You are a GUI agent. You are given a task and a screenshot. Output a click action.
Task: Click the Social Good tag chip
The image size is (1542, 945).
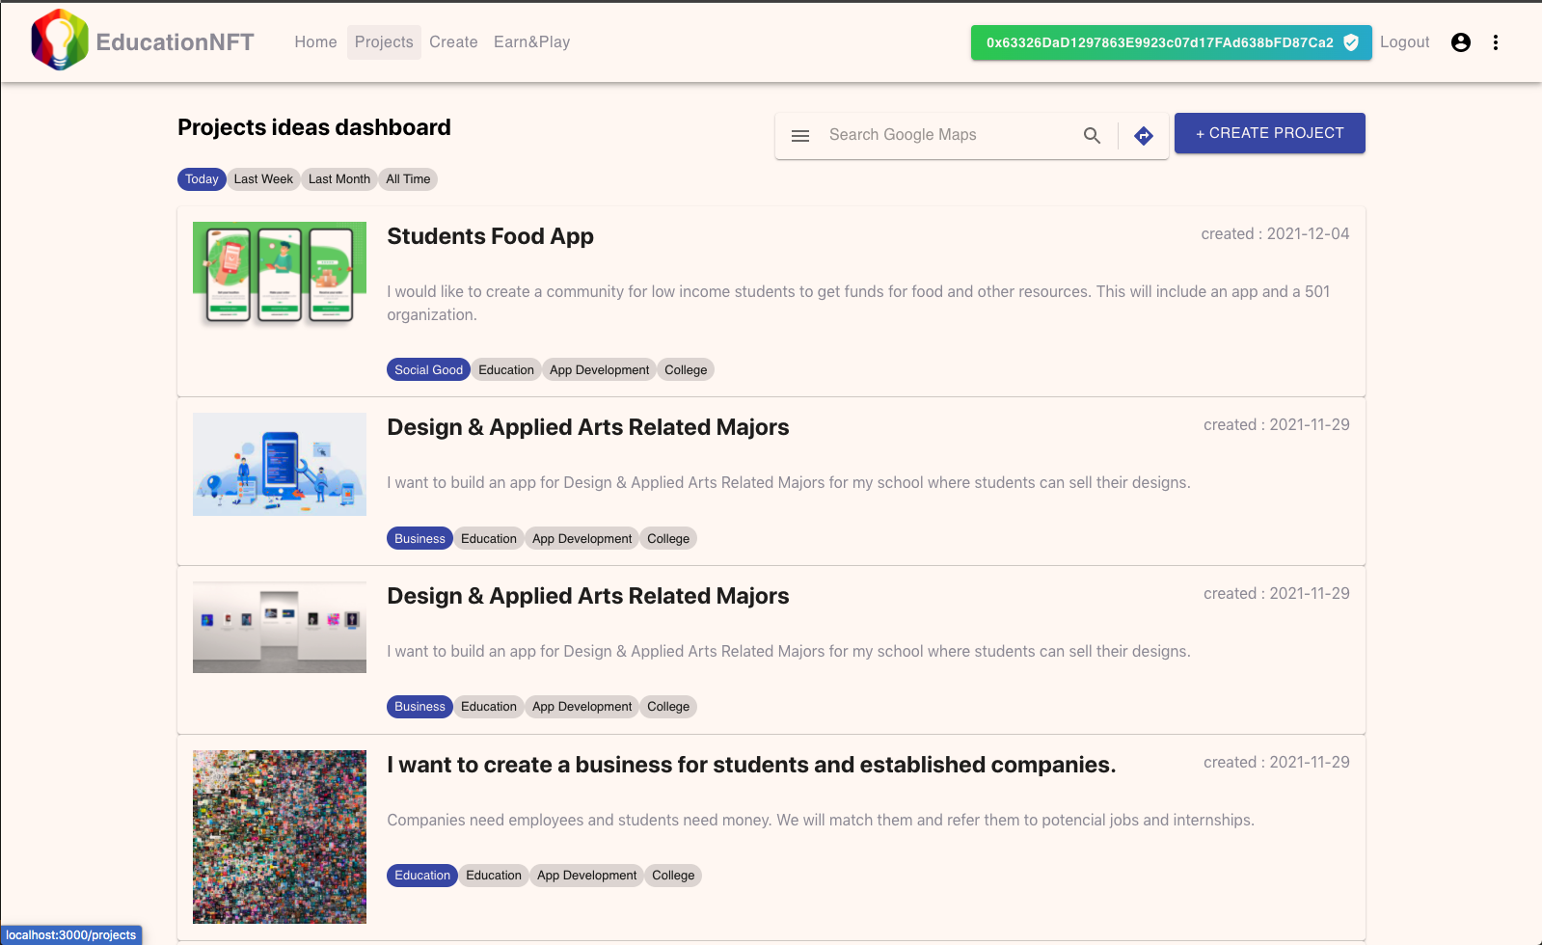(x=428, y=370)
